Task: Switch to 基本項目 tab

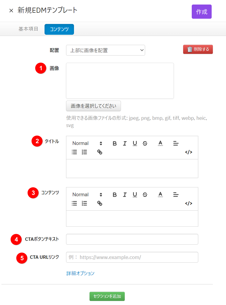Action: [28, 29]
